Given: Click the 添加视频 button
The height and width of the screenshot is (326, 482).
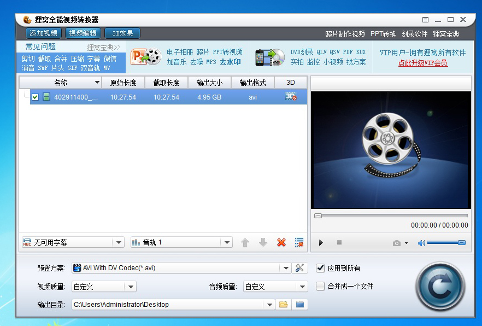Looking at the screenshot, I should [43, 33].
